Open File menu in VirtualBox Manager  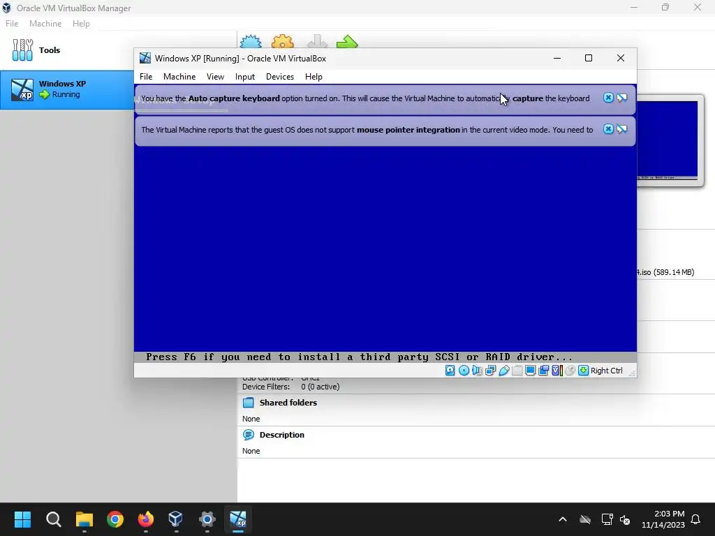12,24
